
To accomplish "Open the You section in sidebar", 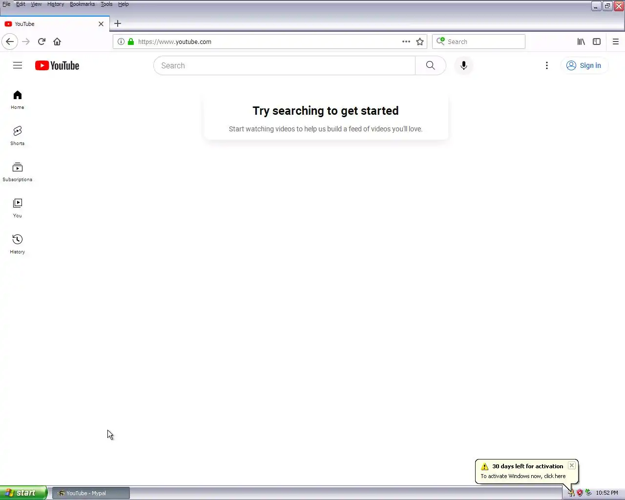I will (x=18, y=208).
